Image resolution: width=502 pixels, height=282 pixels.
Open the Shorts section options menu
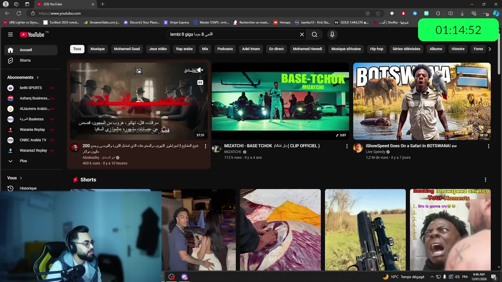tap(485, 180)
